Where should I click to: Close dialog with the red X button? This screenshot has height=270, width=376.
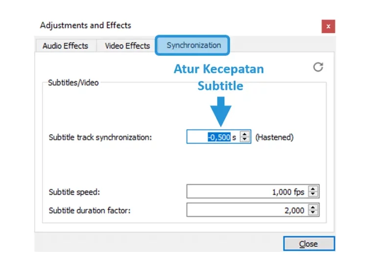tap(329, 26)
